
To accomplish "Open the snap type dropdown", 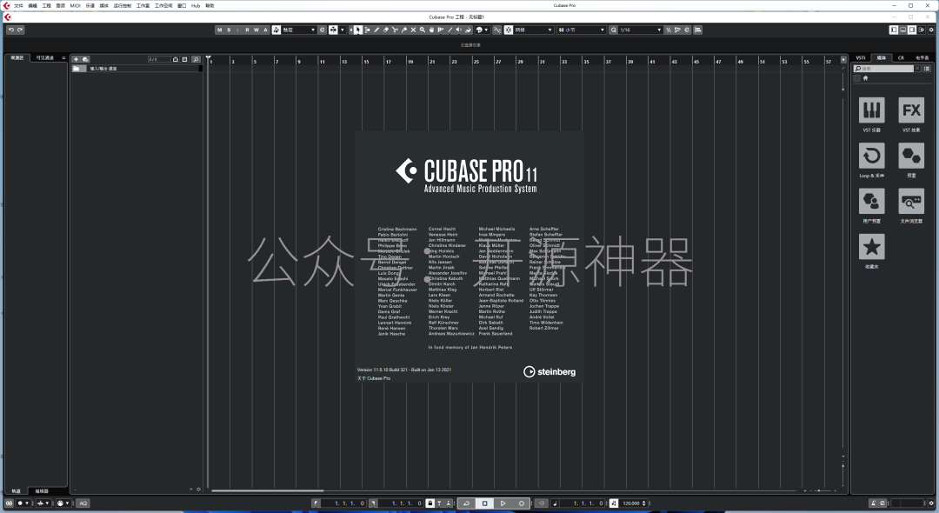I will [x=534, y=30].
